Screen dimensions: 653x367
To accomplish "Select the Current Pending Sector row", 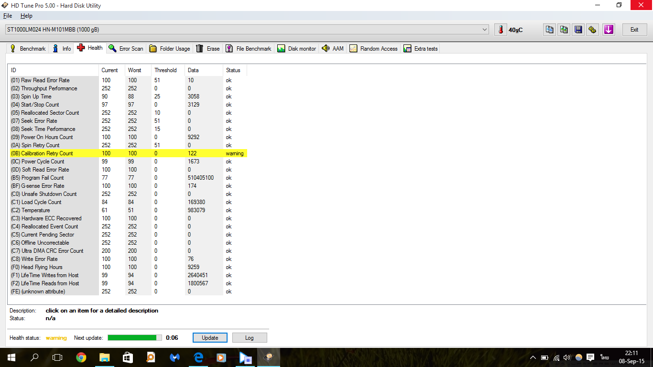I will (x=129, y=235).
